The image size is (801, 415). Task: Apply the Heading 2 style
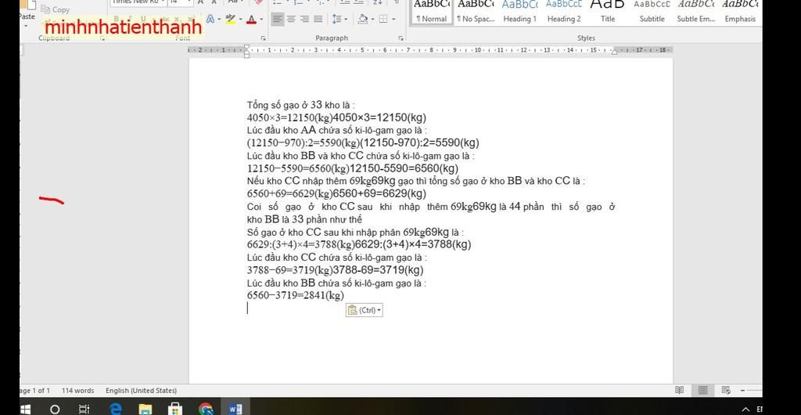564,12
